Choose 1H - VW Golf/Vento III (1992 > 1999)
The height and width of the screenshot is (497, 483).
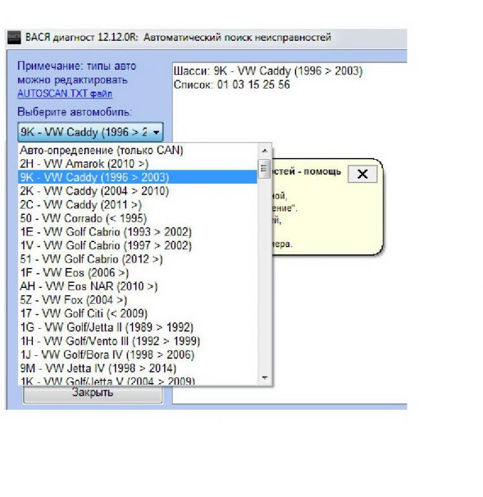coord(138,342)
